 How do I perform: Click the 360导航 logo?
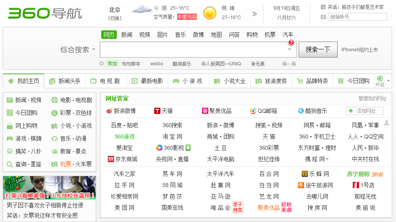point(45,13)
